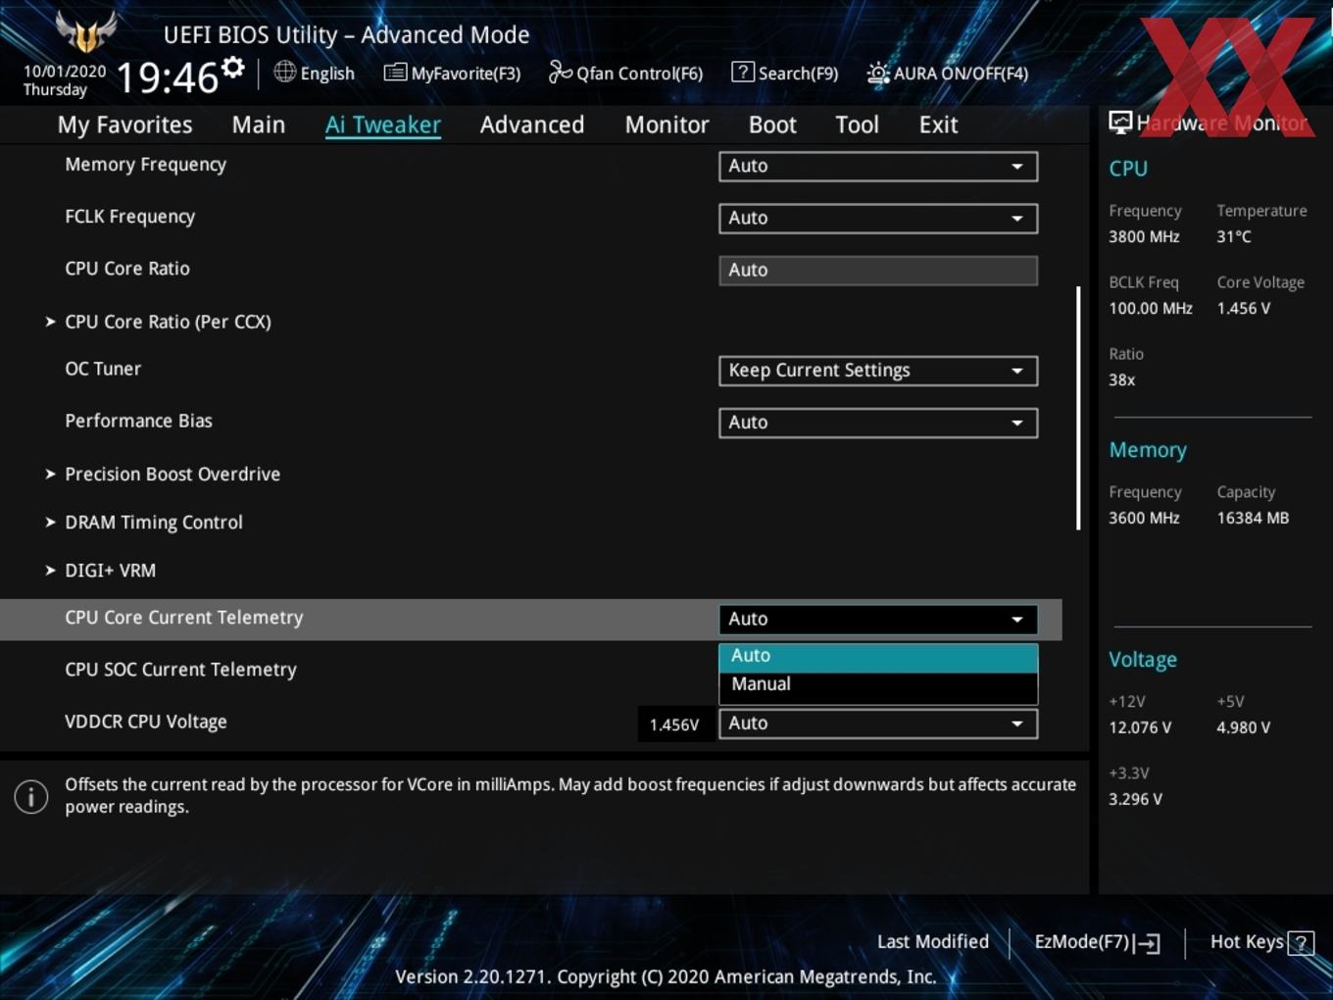This screenshot has height=1000, width=1333.
Task: Open the Performance Bias dropdown
Action: click(x=878, y=423)
